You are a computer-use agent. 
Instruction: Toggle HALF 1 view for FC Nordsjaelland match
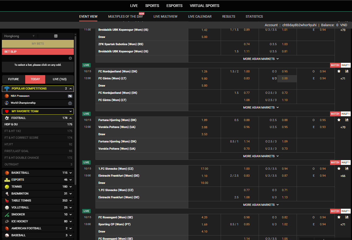(346, 65)
